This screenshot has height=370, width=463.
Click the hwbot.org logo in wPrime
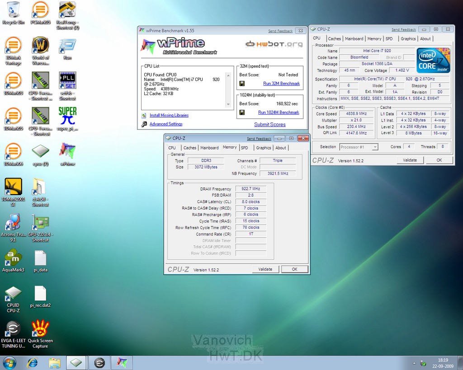tap(274, 44)
